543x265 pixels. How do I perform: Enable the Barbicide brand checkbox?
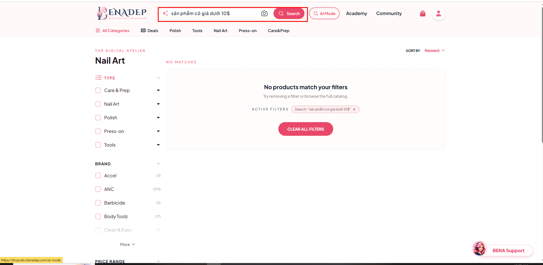(x=98, y=203)
